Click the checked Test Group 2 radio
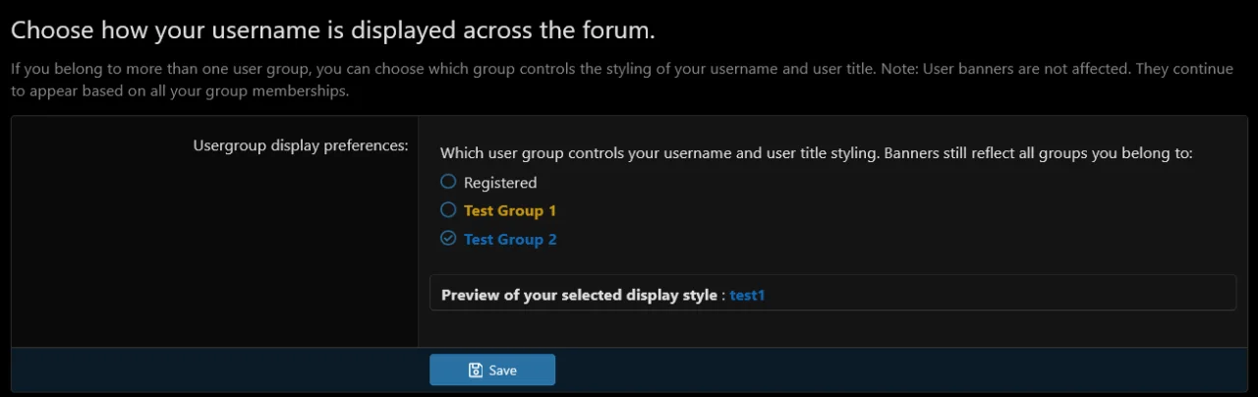 coord(448,239)
